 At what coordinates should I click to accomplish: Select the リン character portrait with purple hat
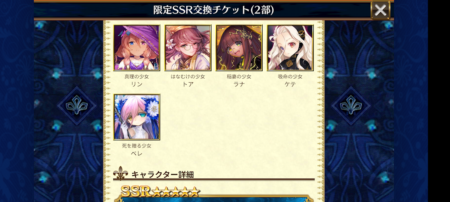(x=137, y=47)
